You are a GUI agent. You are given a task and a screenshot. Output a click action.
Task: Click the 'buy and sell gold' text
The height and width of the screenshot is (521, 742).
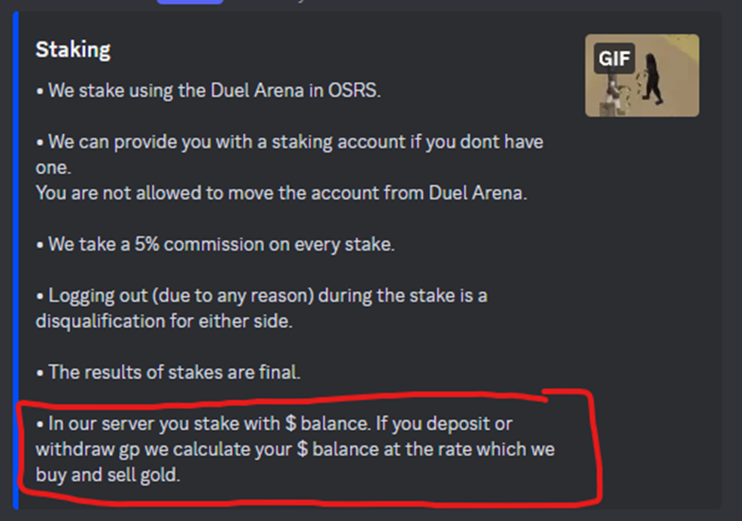pos(108,475)
